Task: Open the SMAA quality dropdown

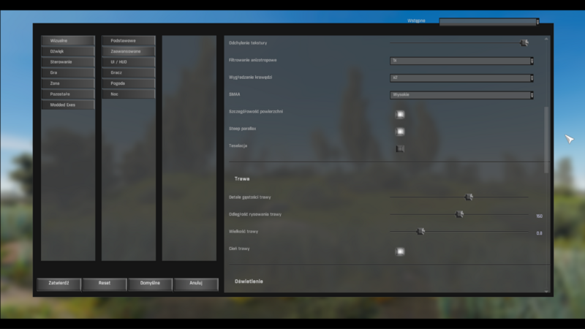Action: pyautogui.click(x=461, y=95)
